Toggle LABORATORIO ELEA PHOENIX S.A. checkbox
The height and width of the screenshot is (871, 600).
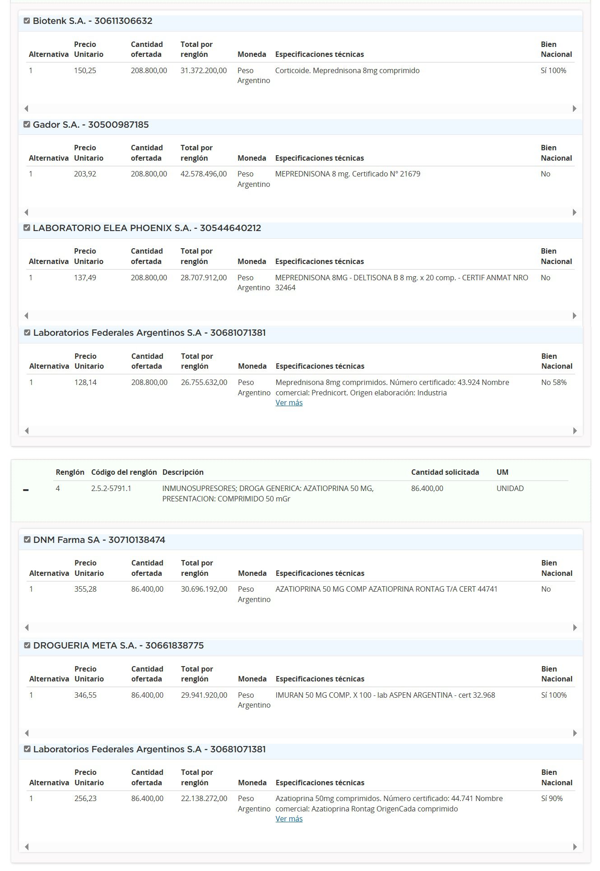click(27, 228)
